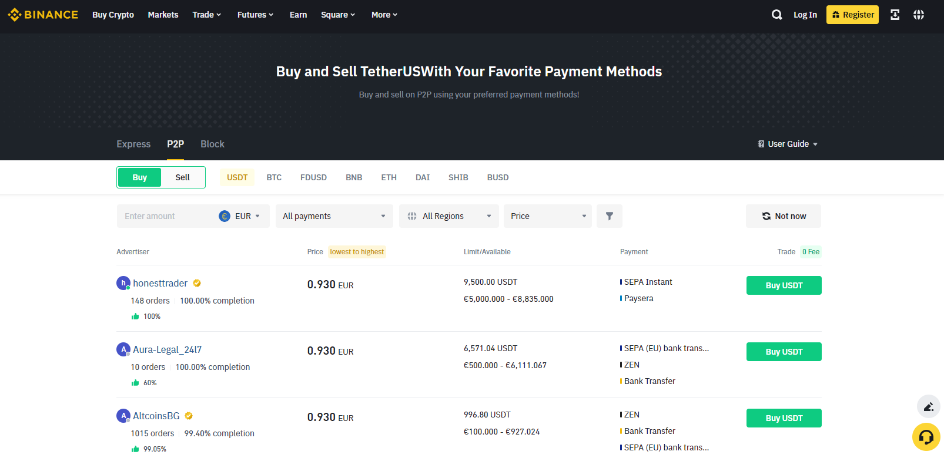Click the feedback pencil icon
This screenshot has height=458, width=944.
click(x=929, y=406)
